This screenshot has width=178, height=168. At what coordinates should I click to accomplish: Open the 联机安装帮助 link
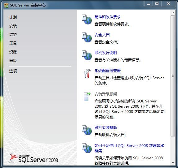[105, 128]
